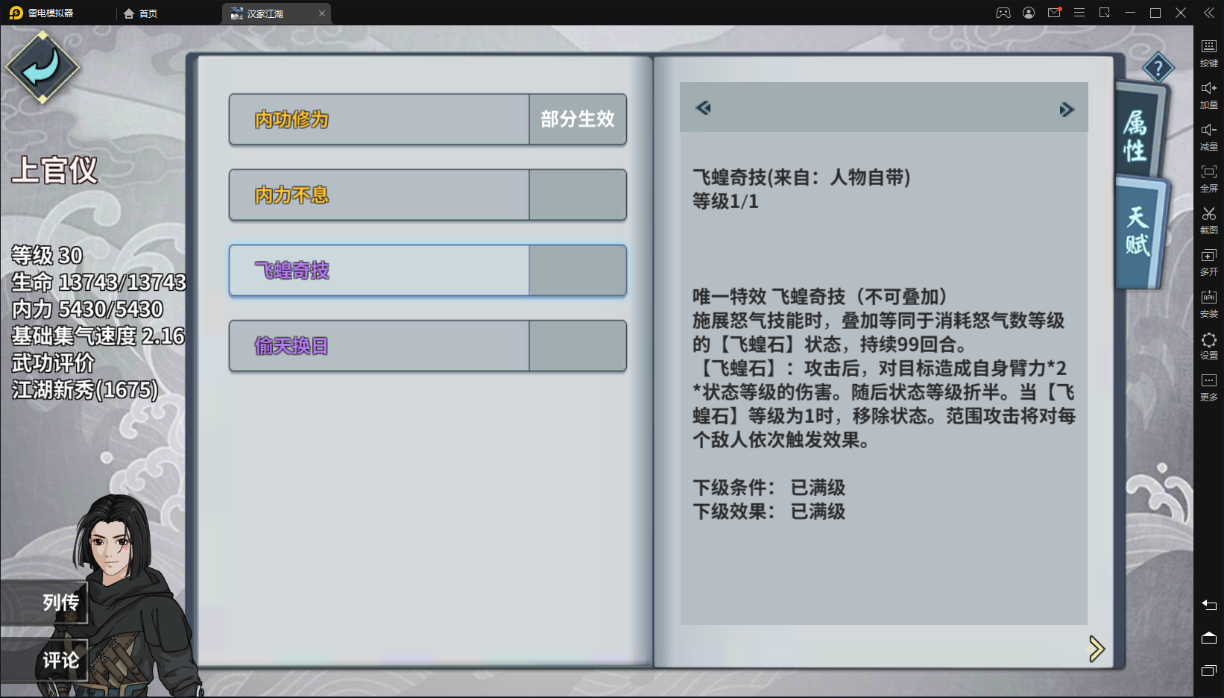This screenshot has height=698, width=1224.
Task: Go to previous talent with left arrow
Action: 703,108
